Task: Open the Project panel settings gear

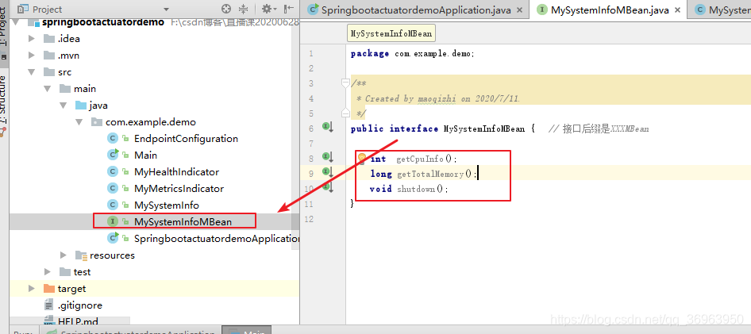Action: pos(267,9)
